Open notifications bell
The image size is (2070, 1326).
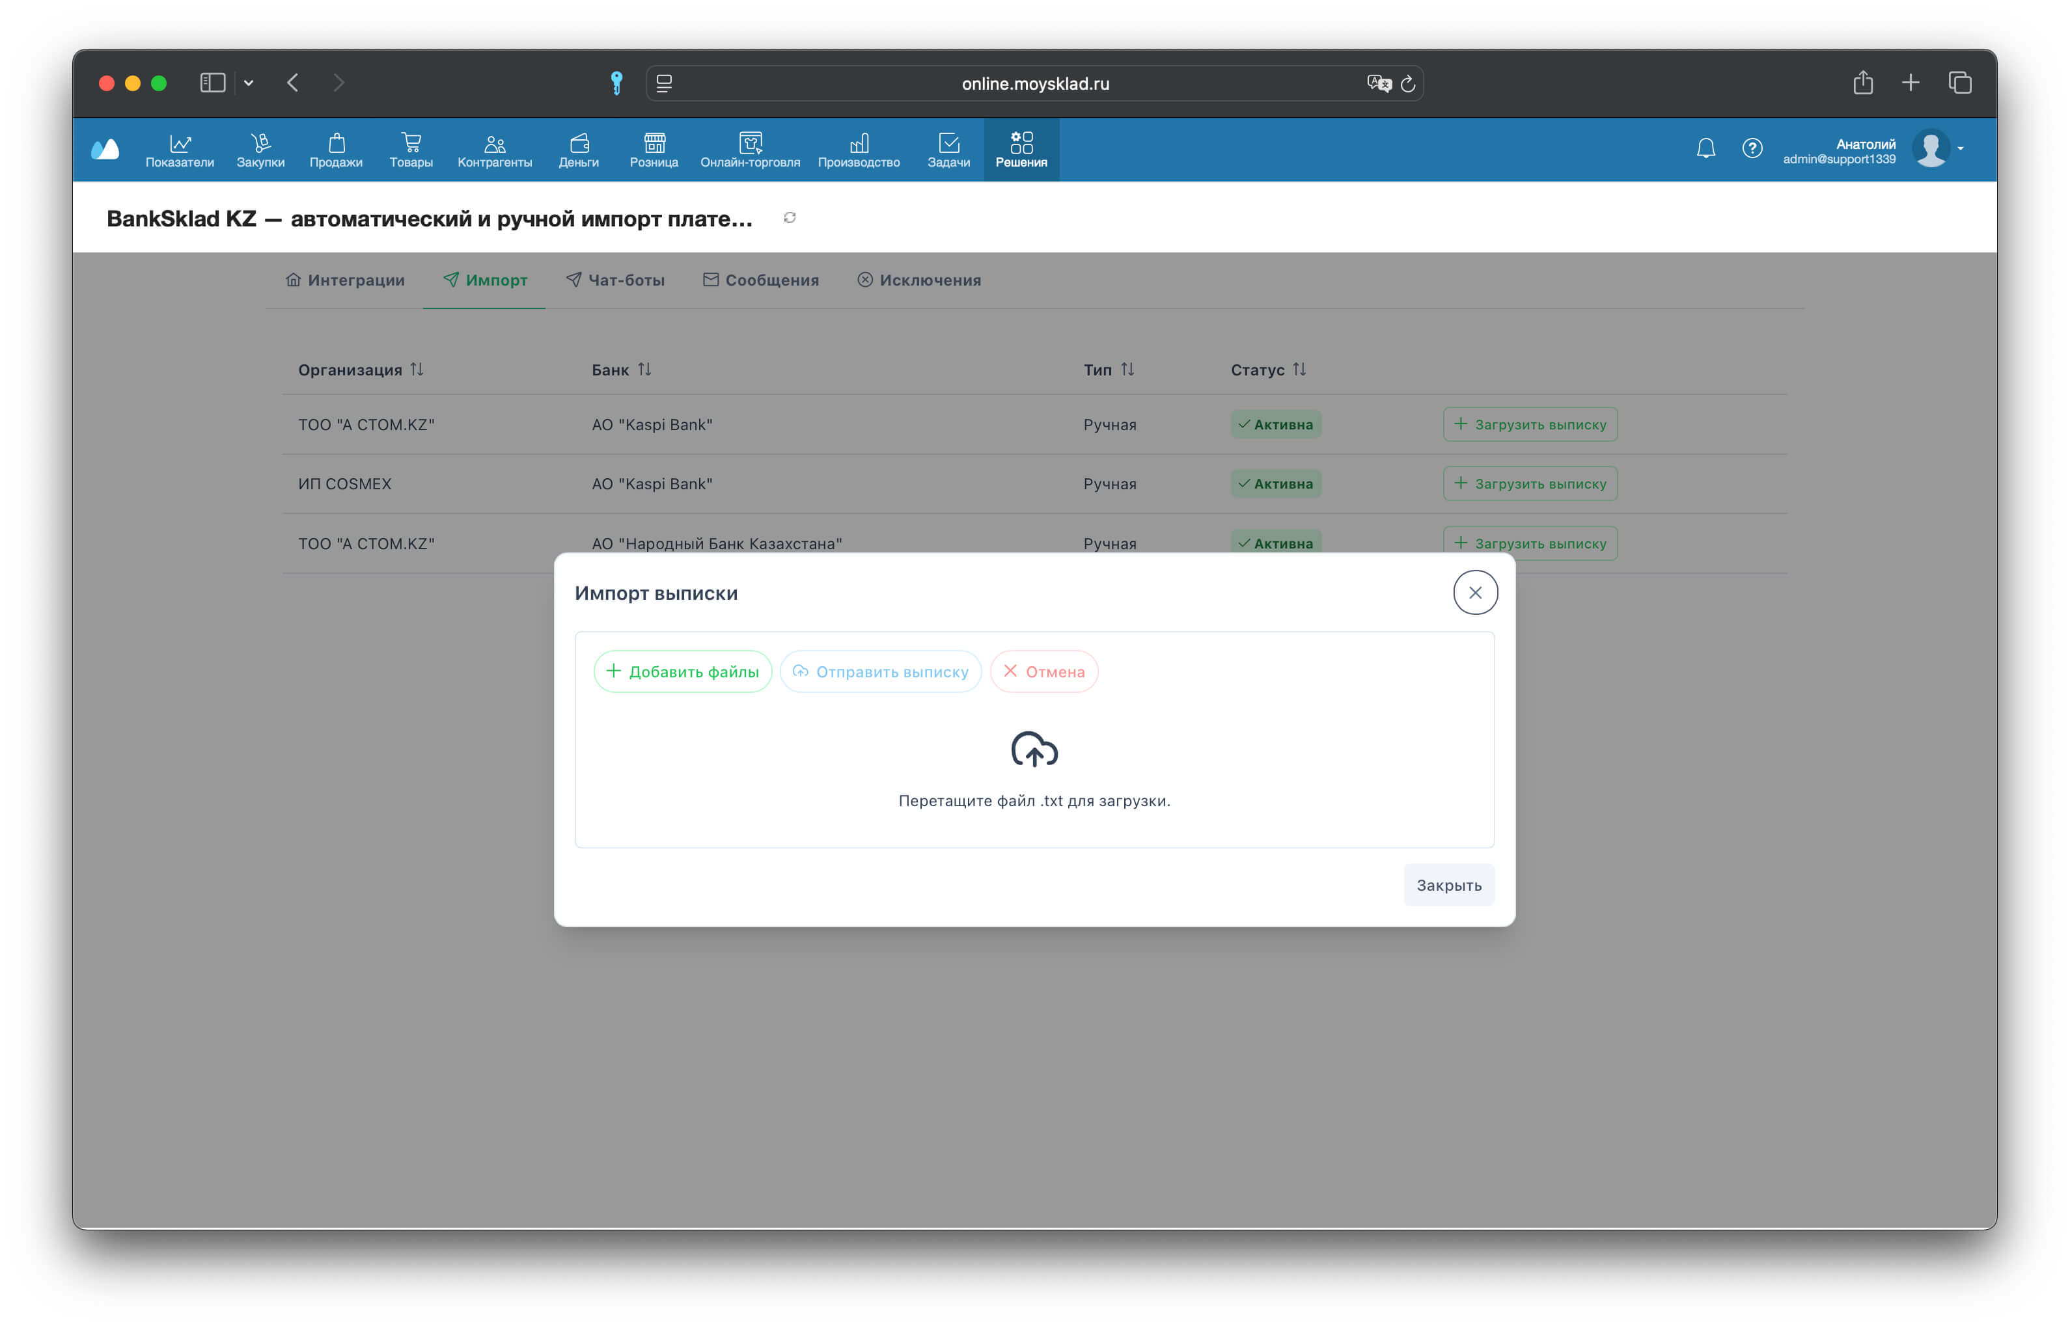(x=1705, y=149)
